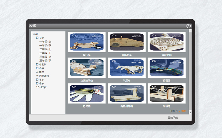
Task: Open the 投石器 course thumbnail
Action: pyautogui.click(x=167, y=68)
